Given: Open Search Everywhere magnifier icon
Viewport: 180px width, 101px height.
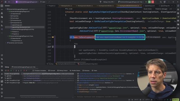Looking at the screenshot, I should (161, 2).
